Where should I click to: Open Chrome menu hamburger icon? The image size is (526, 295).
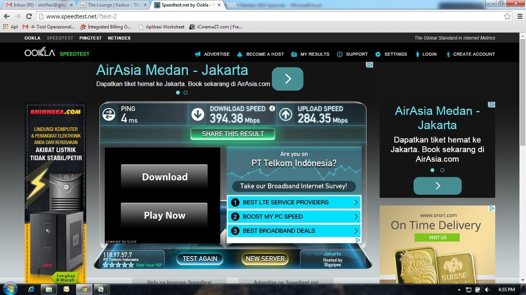[x=519, y=16]
